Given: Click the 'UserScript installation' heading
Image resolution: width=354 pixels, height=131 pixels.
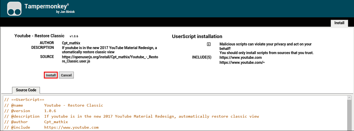Looking at the screenshot, I should (197, 36).
